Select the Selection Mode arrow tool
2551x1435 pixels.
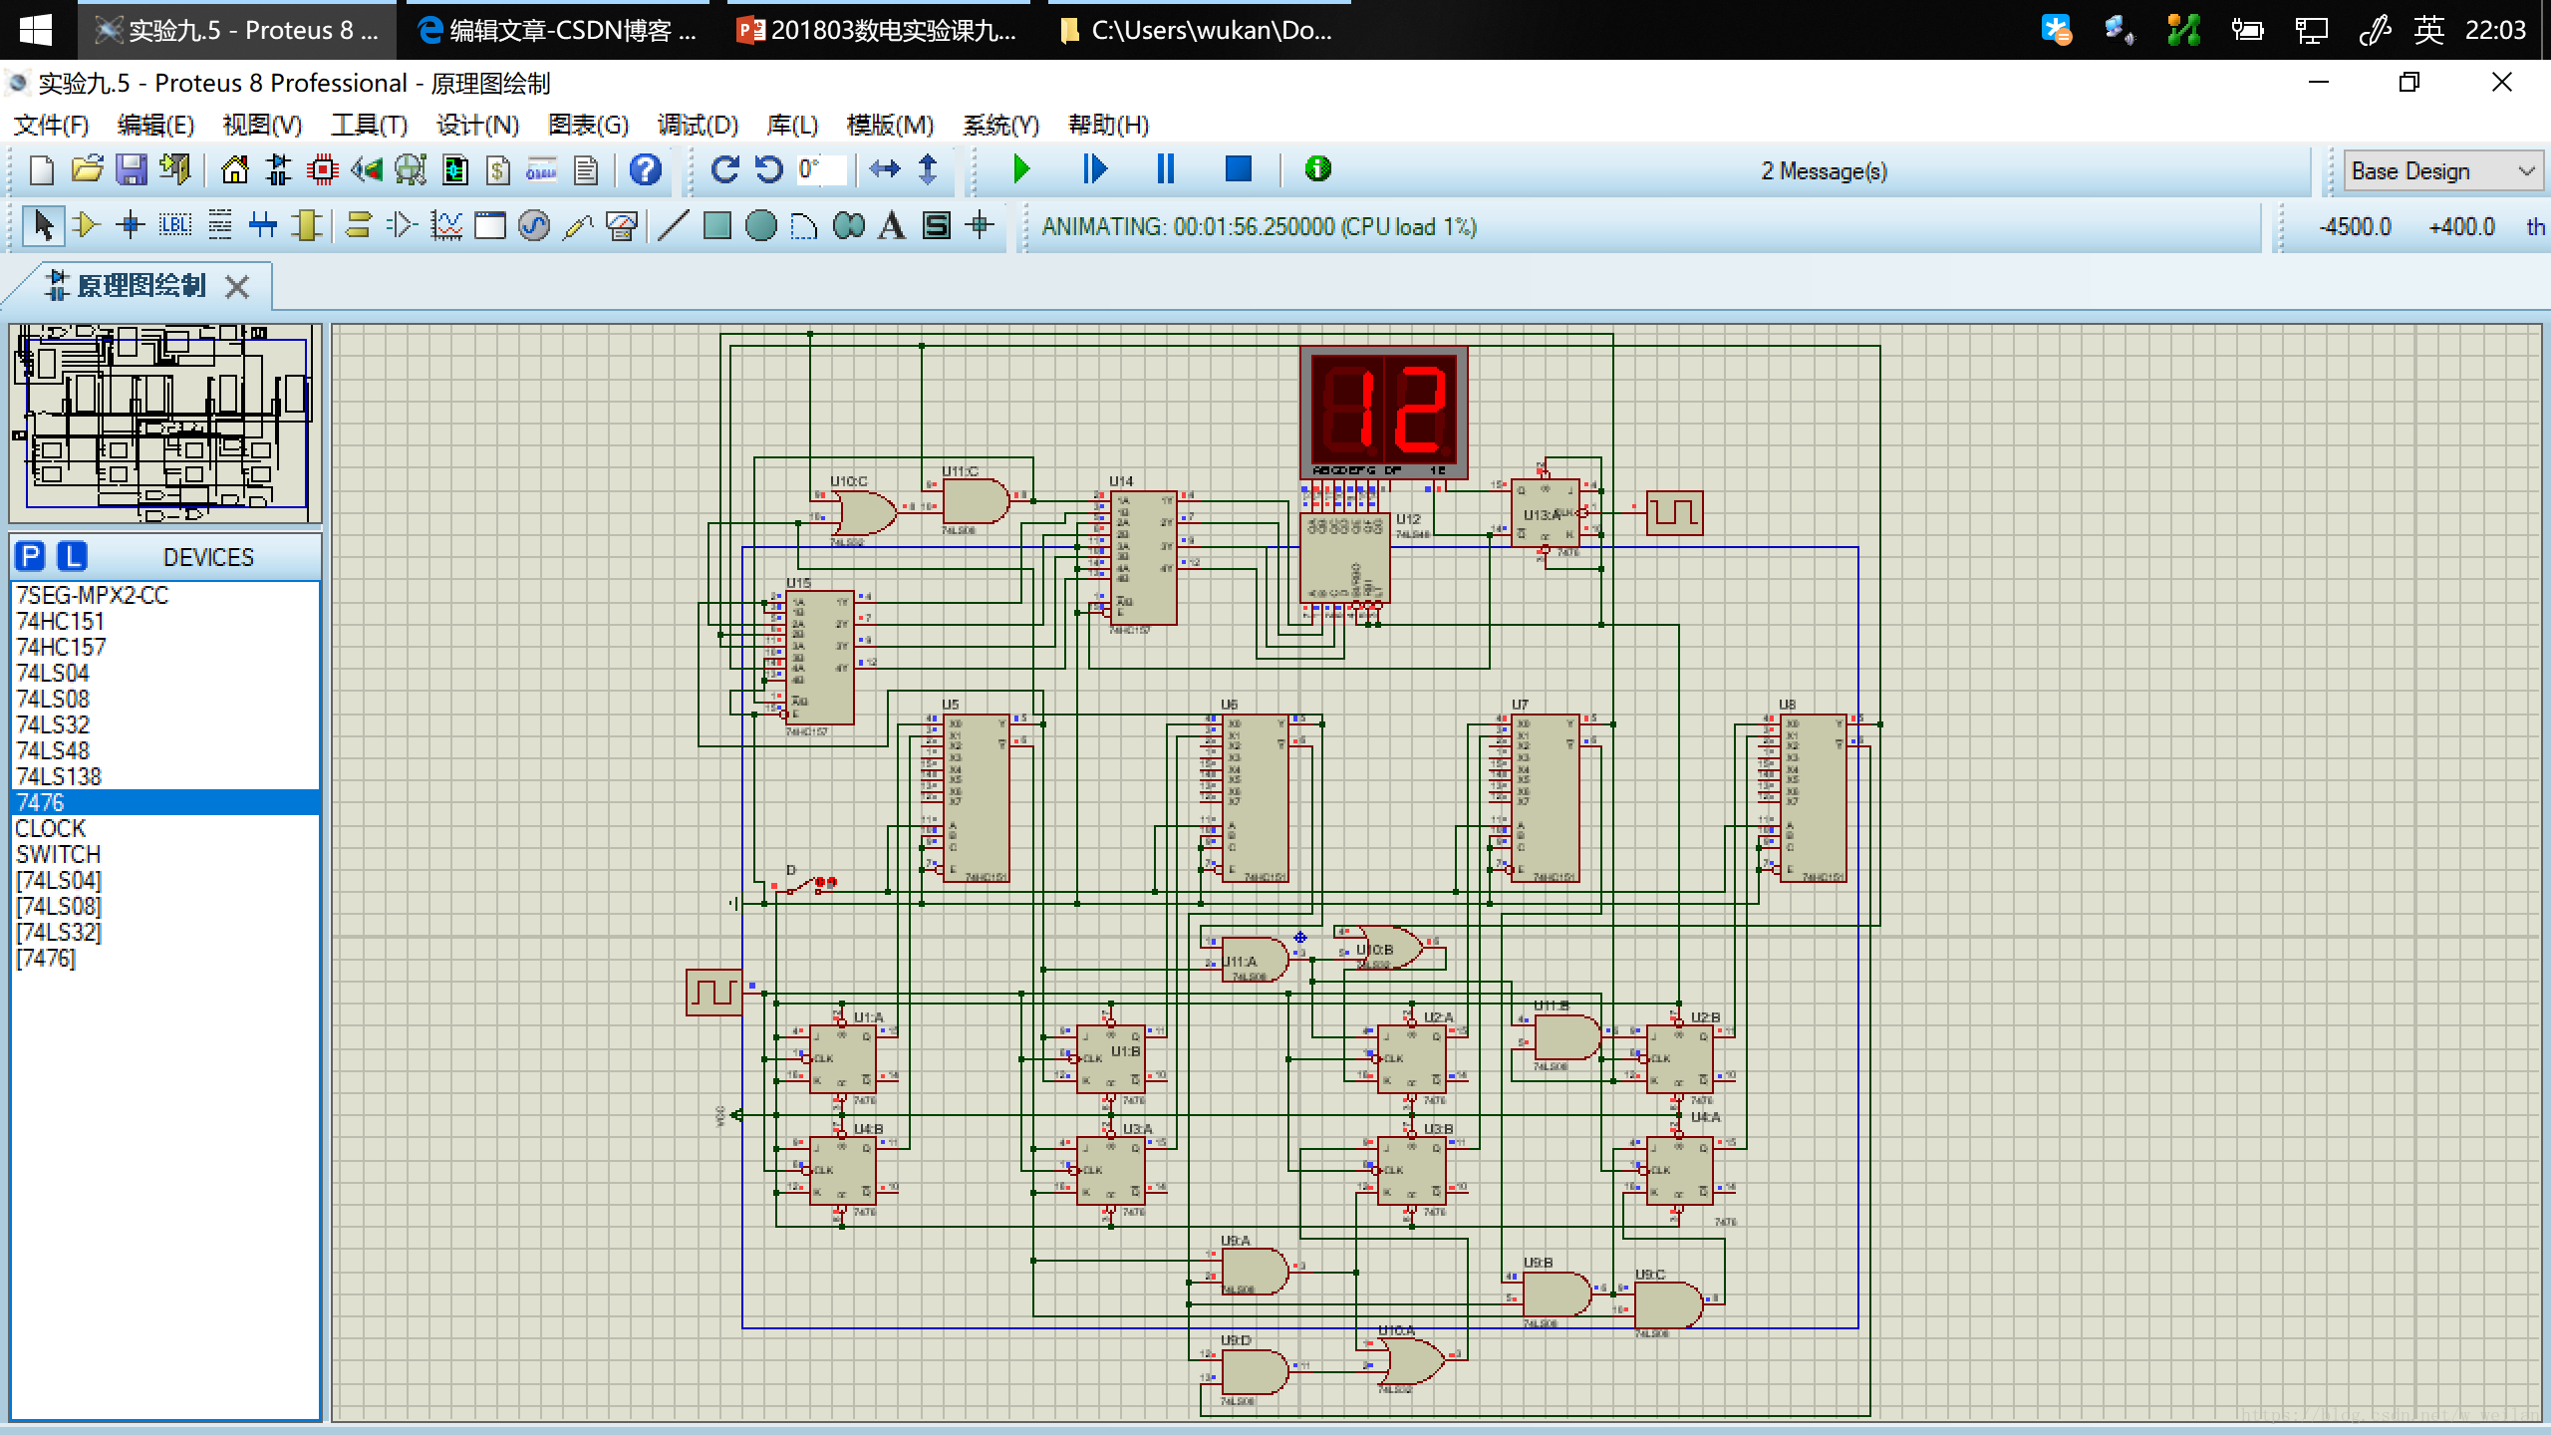pyautogui.click(x=43, y=225)
